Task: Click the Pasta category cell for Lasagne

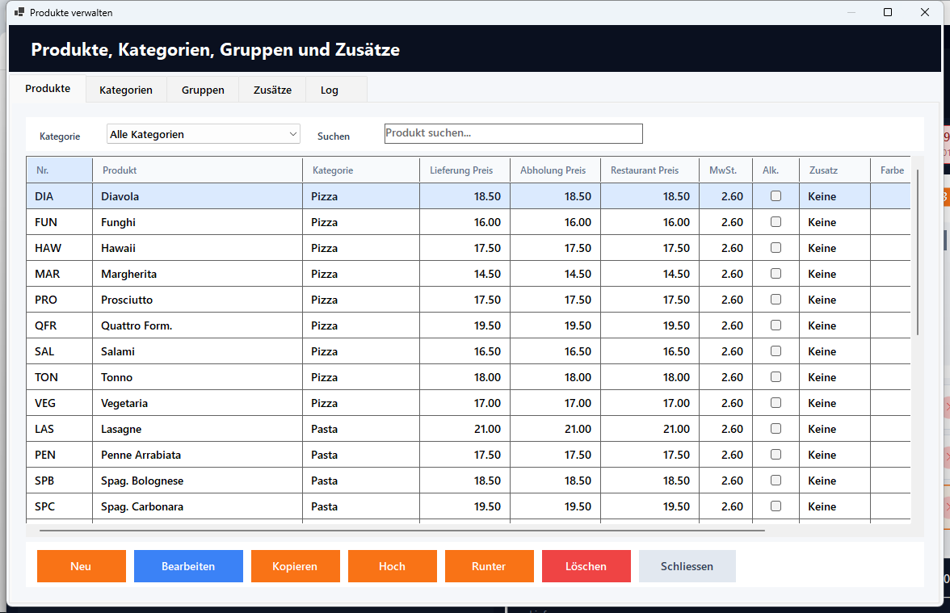Action: point(361,429)
